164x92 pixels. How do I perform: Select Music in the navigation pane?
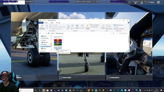44,40
